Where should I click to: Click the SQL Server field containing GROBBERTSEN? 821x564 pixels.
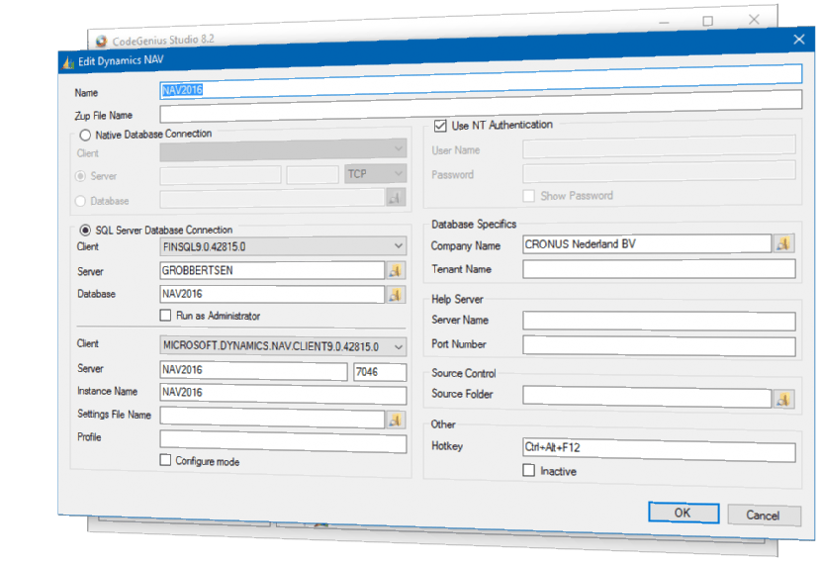[x=272, y=270]
